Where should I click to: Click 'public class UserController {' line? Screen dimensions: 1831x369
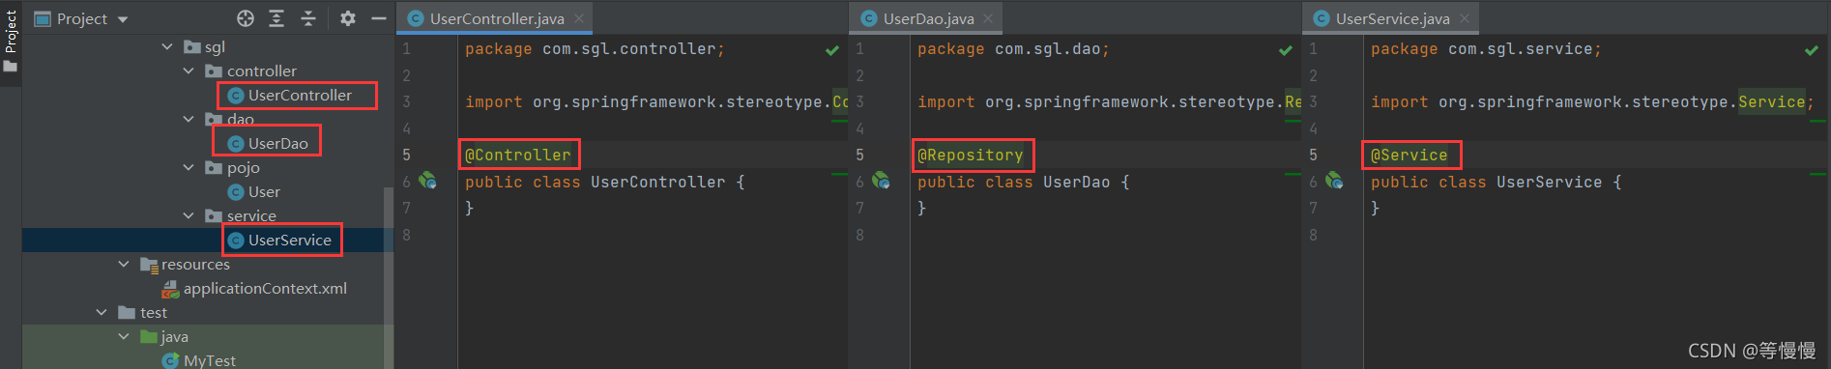coord(605,182)
